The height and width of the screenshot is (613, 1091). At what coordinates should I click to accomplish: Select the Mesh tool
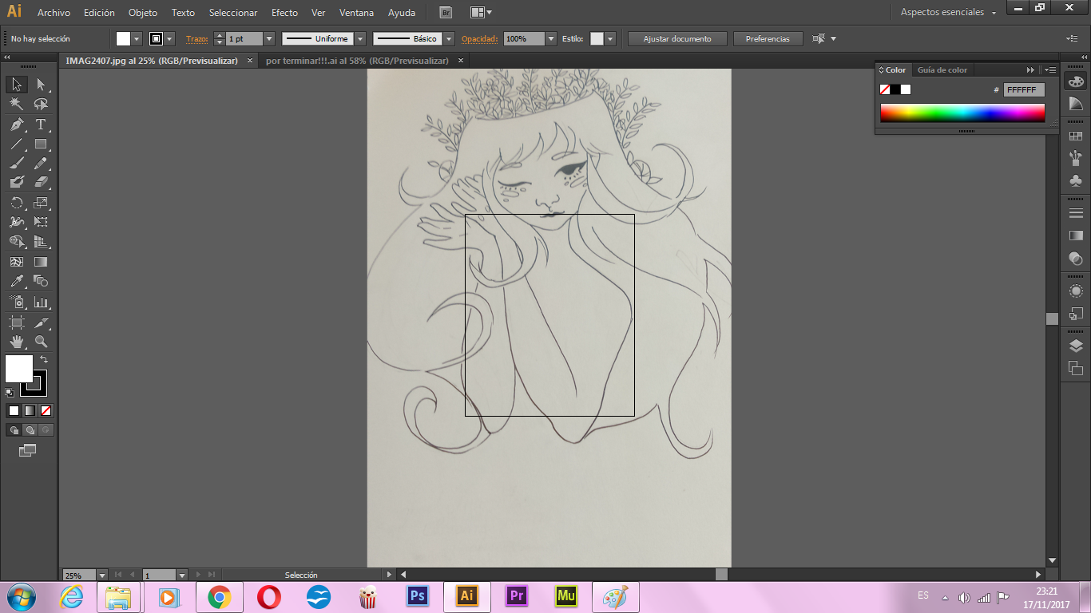tap(17, 262)
